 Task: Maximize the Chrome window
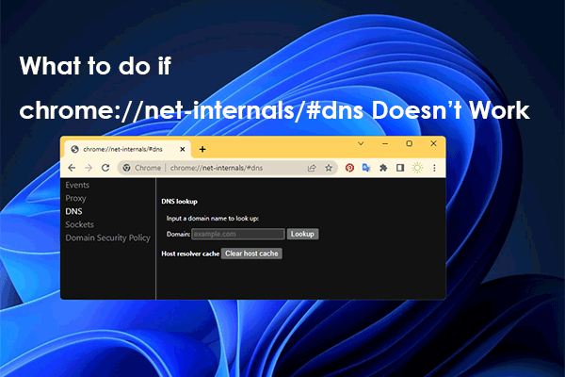pyautogui.click(x=410, y=143)
